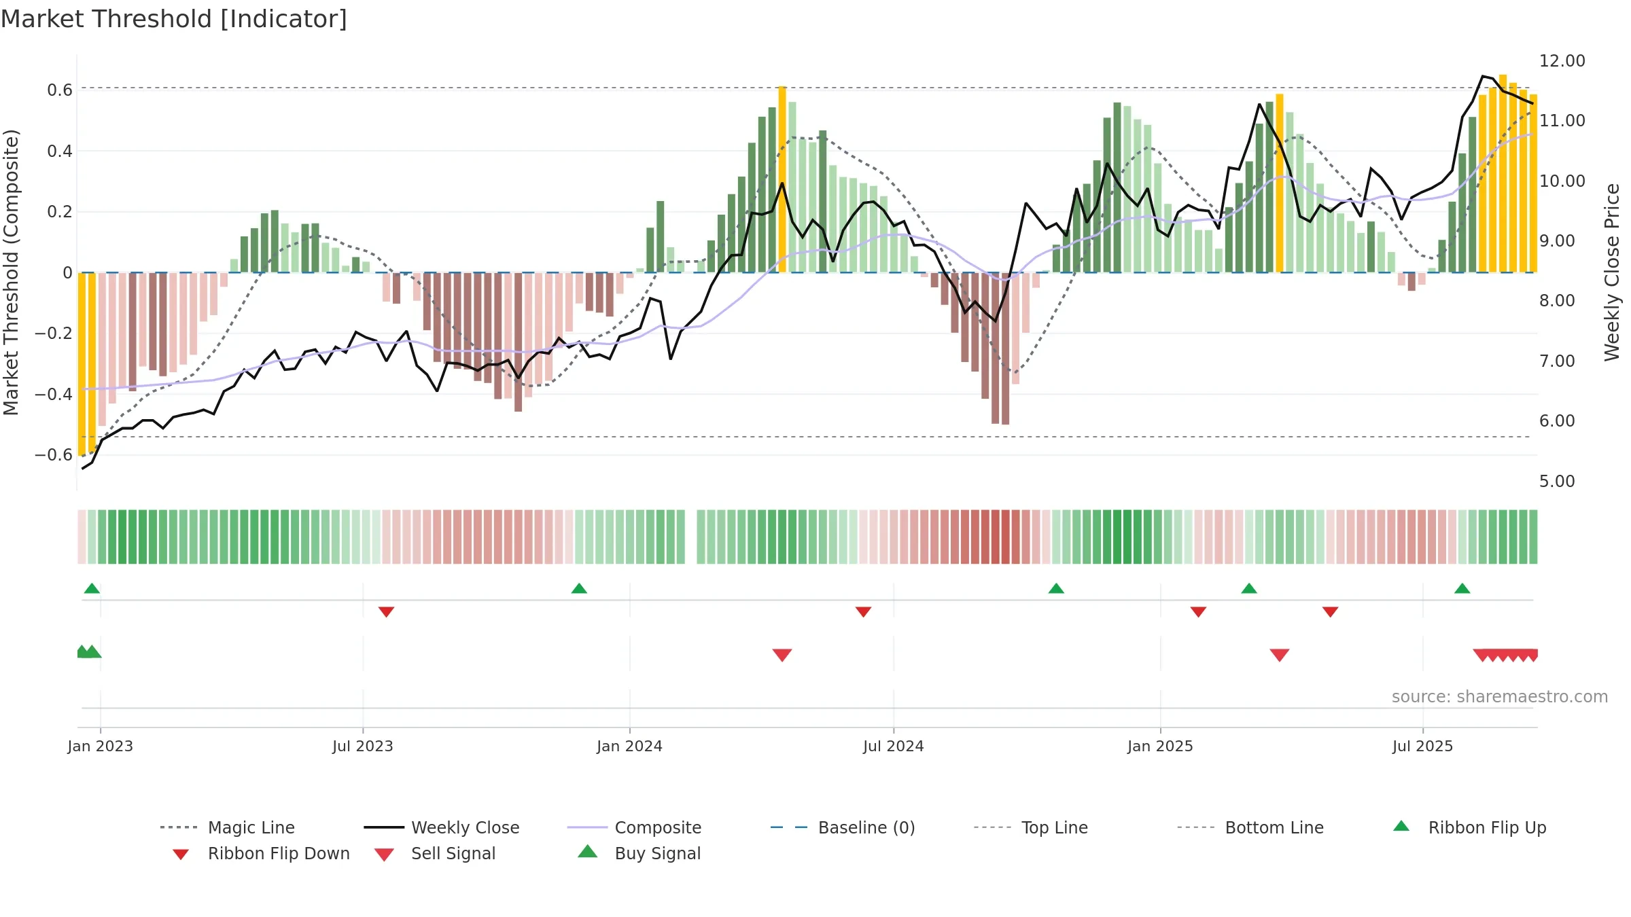Click the Jul 2025 axis label
Screen dimensions: 1631x917
tap(1422, 746)
